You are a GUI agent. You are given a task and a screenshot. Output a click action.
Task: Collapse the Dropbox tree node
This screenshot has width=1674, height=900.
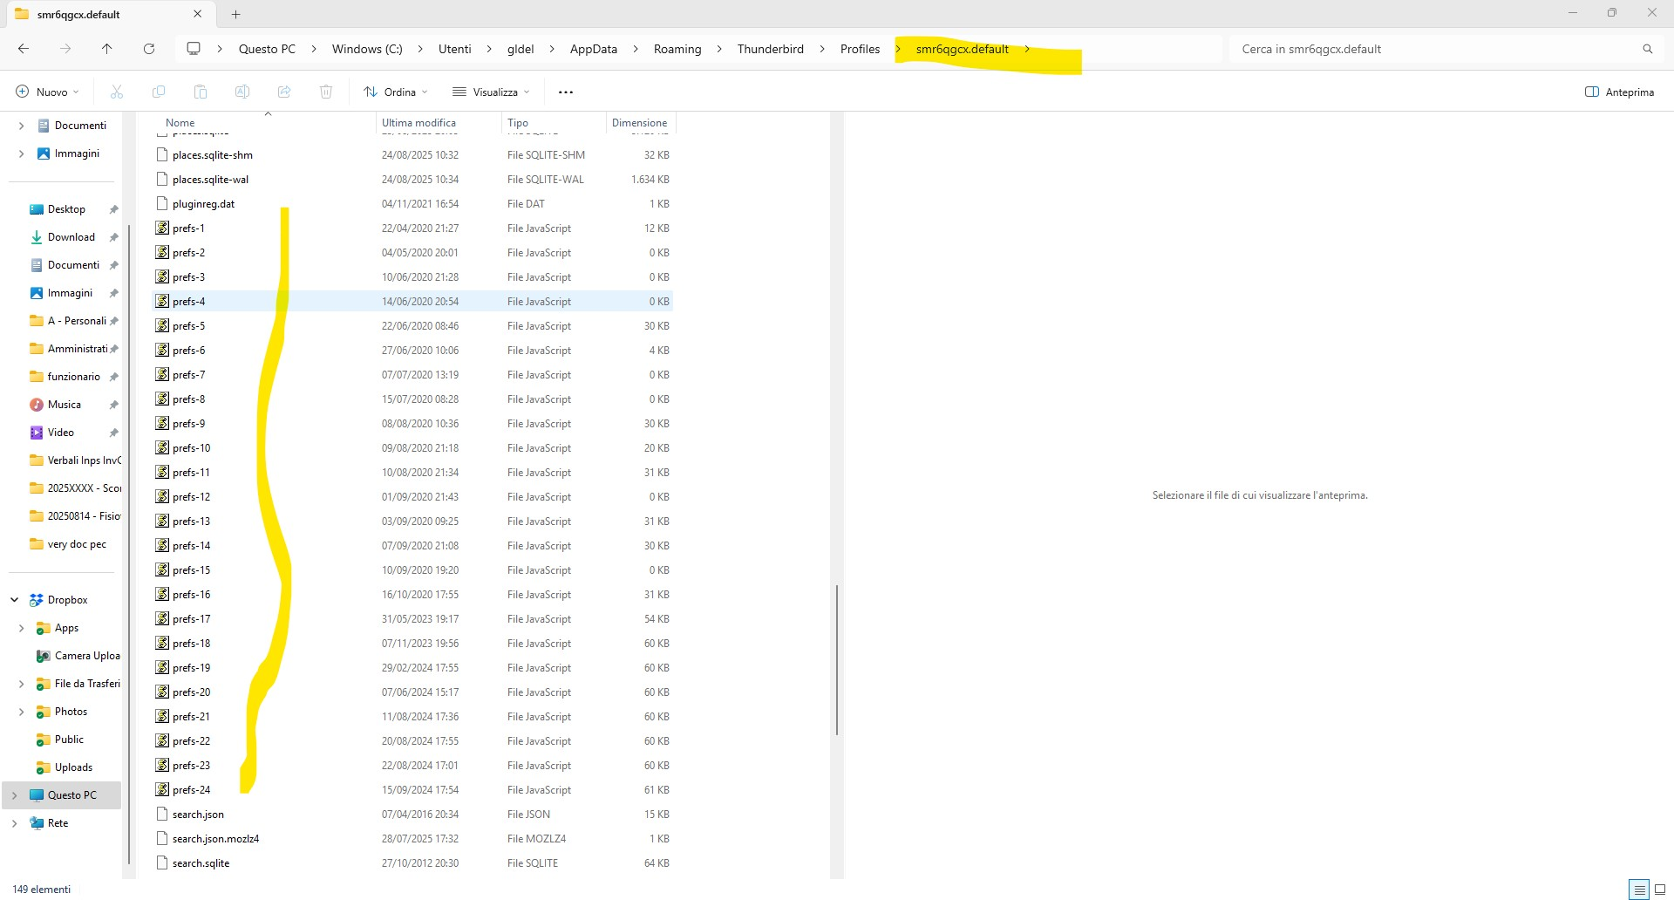(x=15, y=600)
